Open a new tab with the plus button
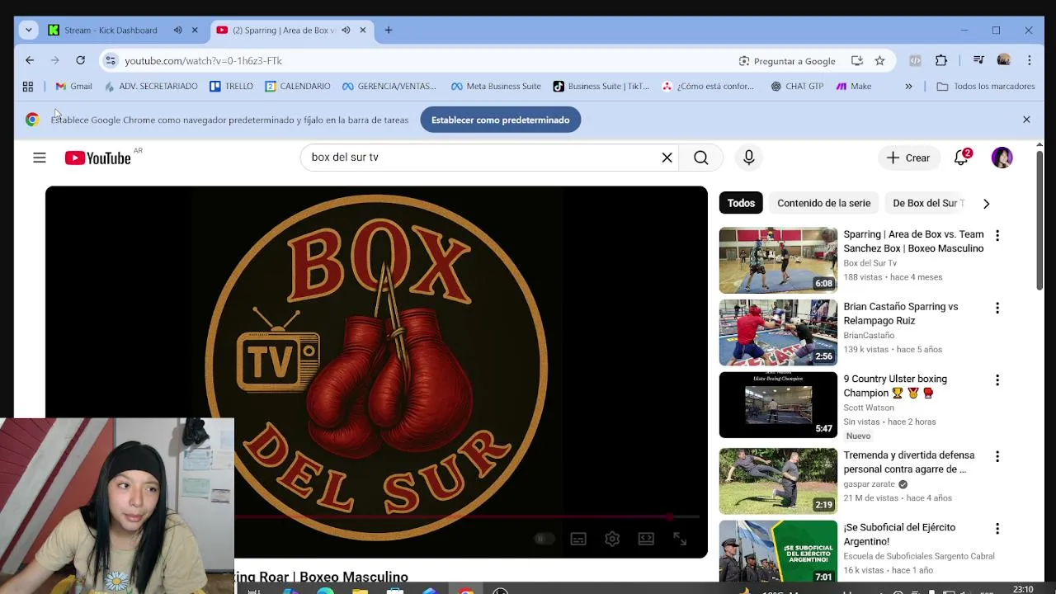The width and height of the screenshot is (1056, 594). pyautogui.click(x=389, y=30)
